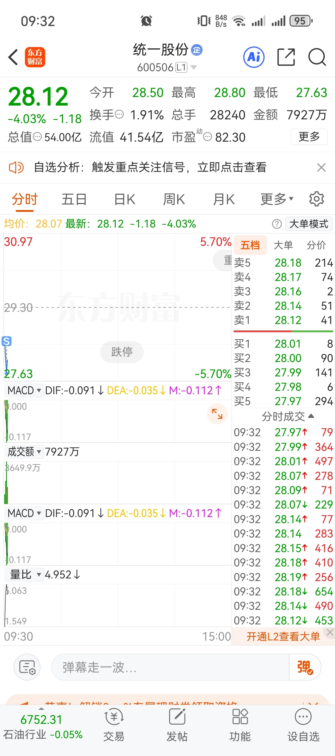Screen dimensions: 335x756
Task: Tap trade record 28.18 volume 654
Action: [283, 591]
